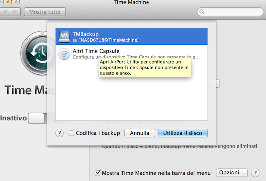This screenshot has height=181, width=266.
Task: Click the forward navigation arrow
Action: point(15,12)
